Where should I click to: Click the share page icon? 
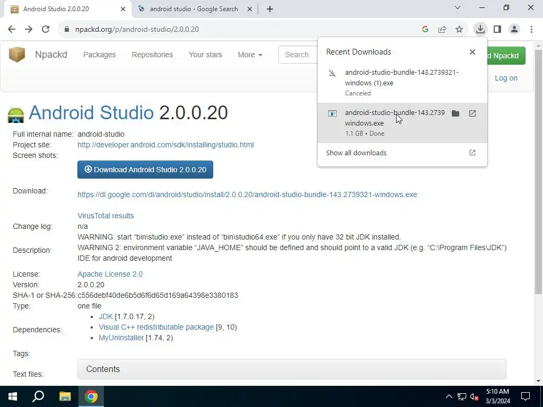[x=442, y=29]
